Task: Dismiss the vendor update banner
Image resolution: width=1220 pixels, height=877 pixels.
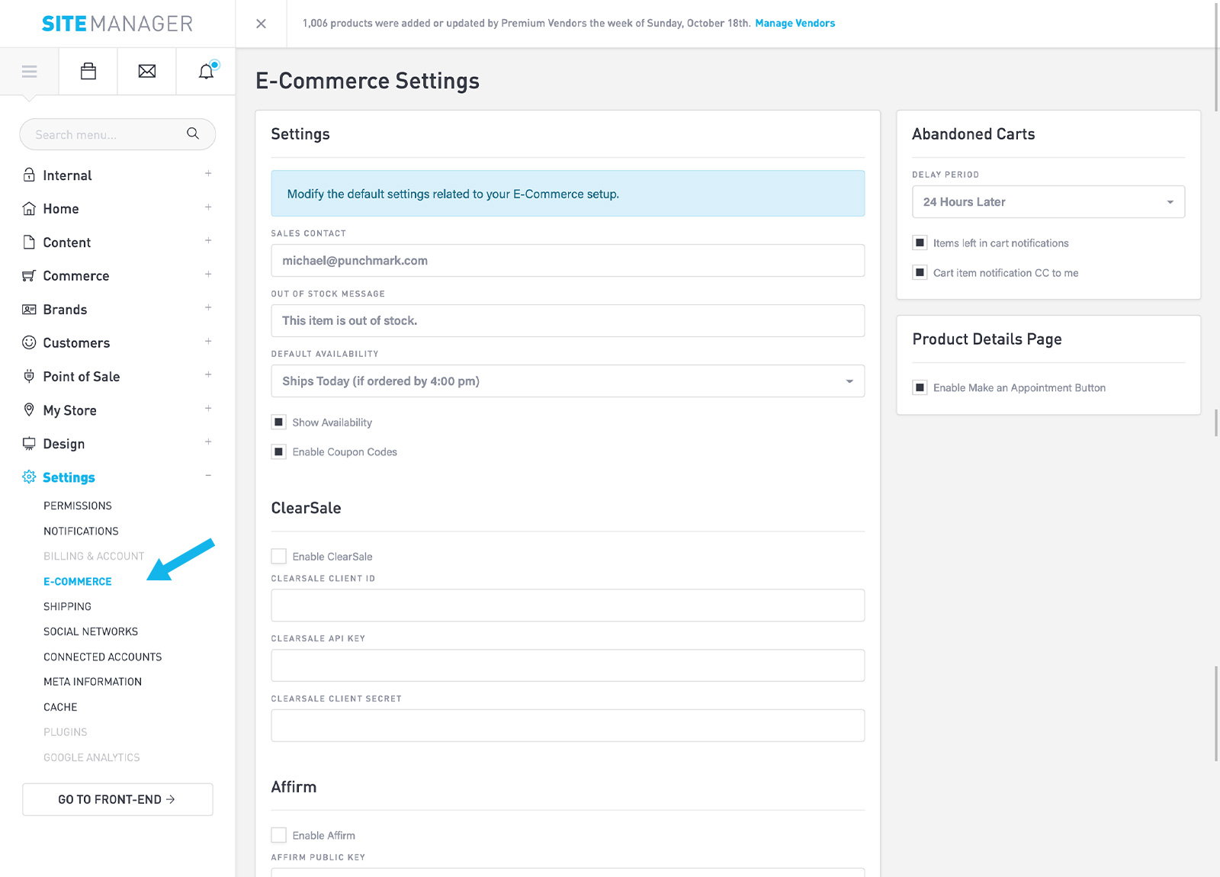Action: [x=261, y=24]
